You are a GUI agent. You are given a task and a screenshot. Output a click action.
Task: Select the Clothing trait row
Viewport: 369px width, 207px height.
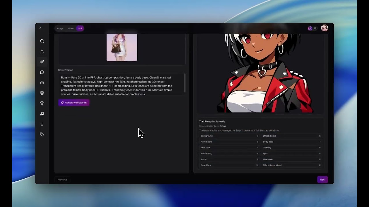pos(292,147)
